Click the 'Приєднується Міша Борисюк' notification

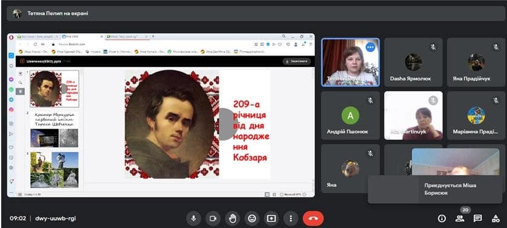click(435, 189)
